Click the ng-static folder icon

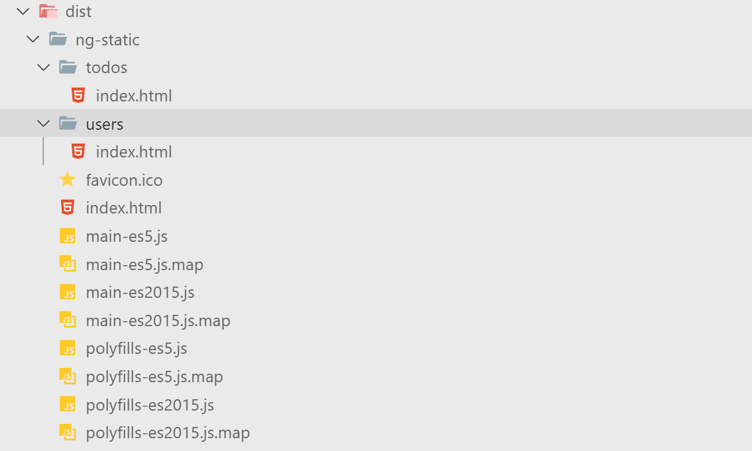coord(58,39)
